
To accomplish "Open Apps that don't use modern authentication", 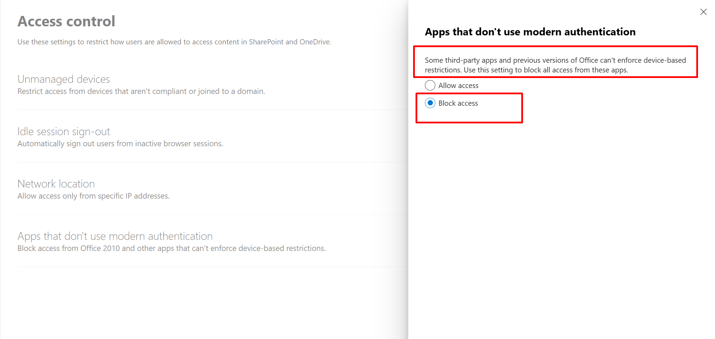I will [115, 236].
